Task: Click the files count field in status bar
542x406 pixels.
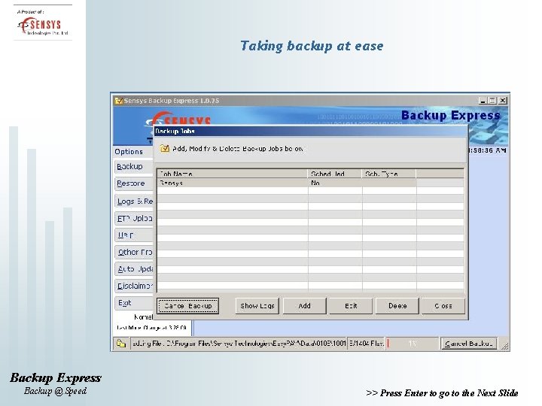Action: [x=366, y=344]
